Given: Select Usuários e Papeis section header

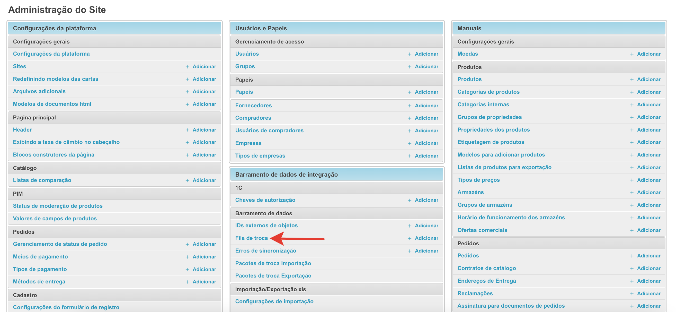Looking at the screenshot, I should (261, 28).
